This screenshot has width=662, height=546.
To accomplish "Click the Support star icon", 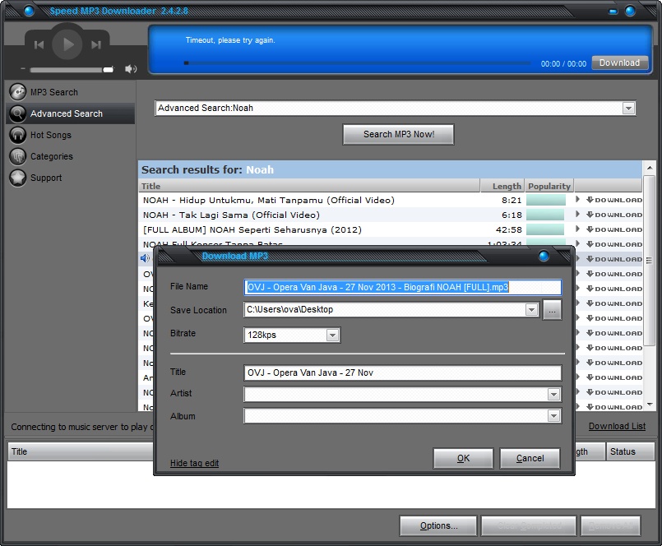I will tap(18, 178).
